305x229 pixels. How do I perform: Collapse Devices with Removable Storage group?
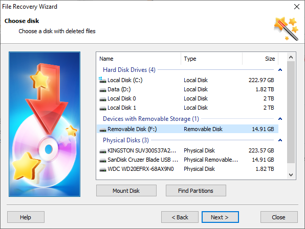280,119
